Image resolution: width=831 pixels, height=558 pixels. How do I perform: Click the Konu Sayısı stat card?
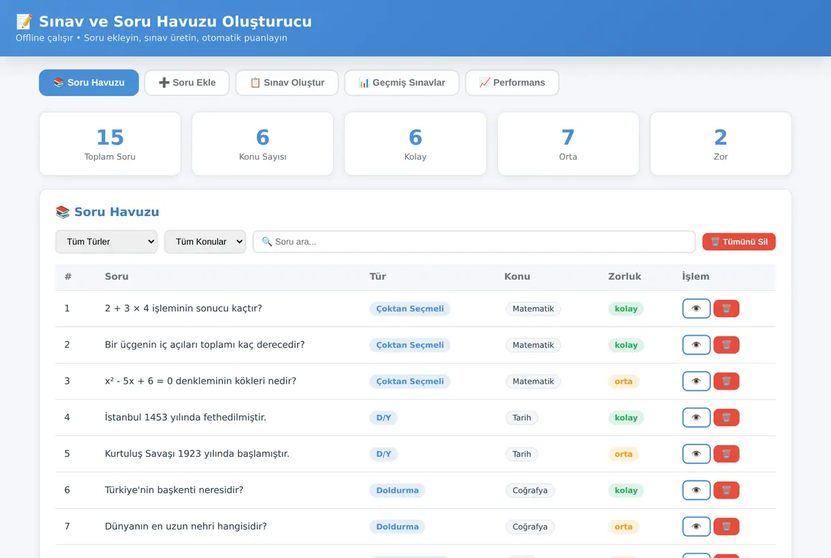[262, 144]
